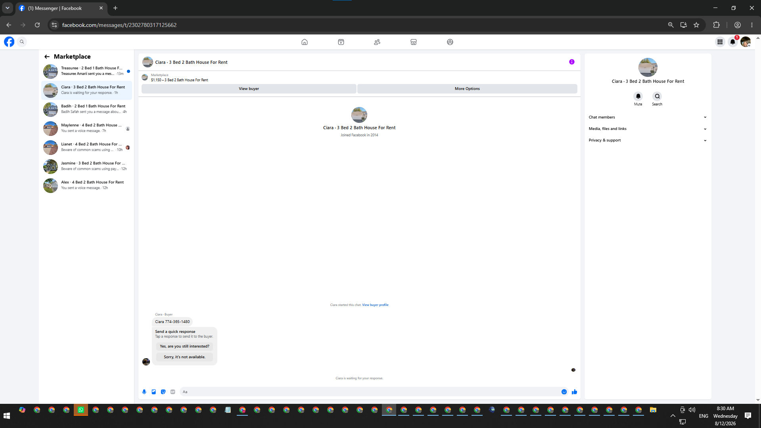The width and height of the screenshot is (761, 428).
Task: Select the Ciara 3 Bed 2 Bath conversation
Action: [86, 90]
